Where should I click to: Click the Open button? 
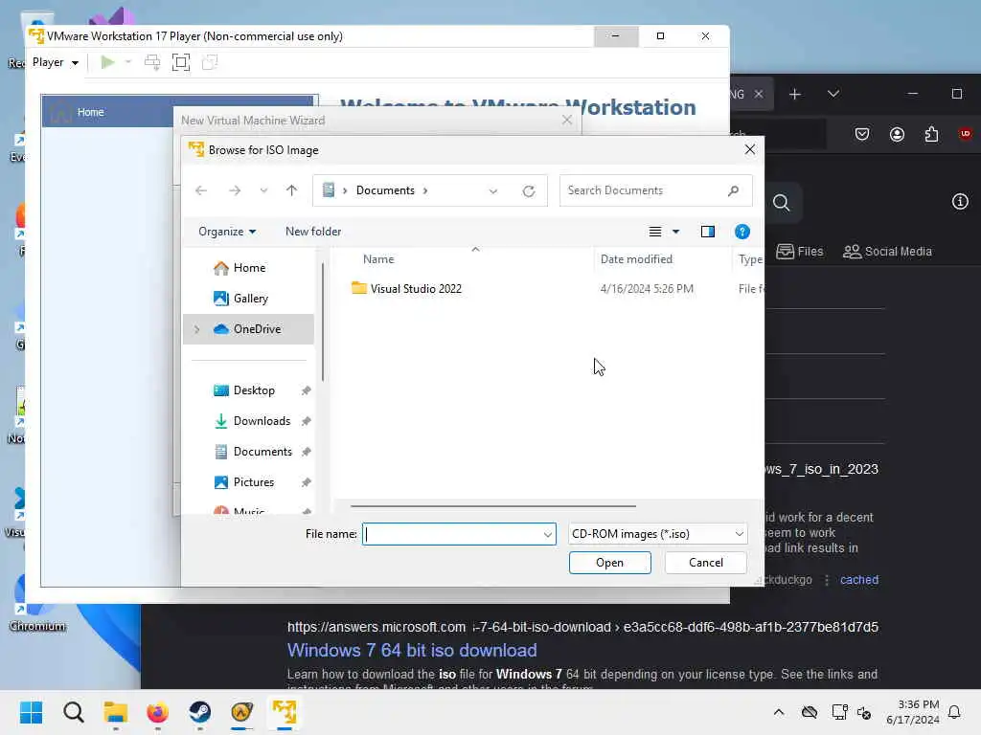[609, 563]
